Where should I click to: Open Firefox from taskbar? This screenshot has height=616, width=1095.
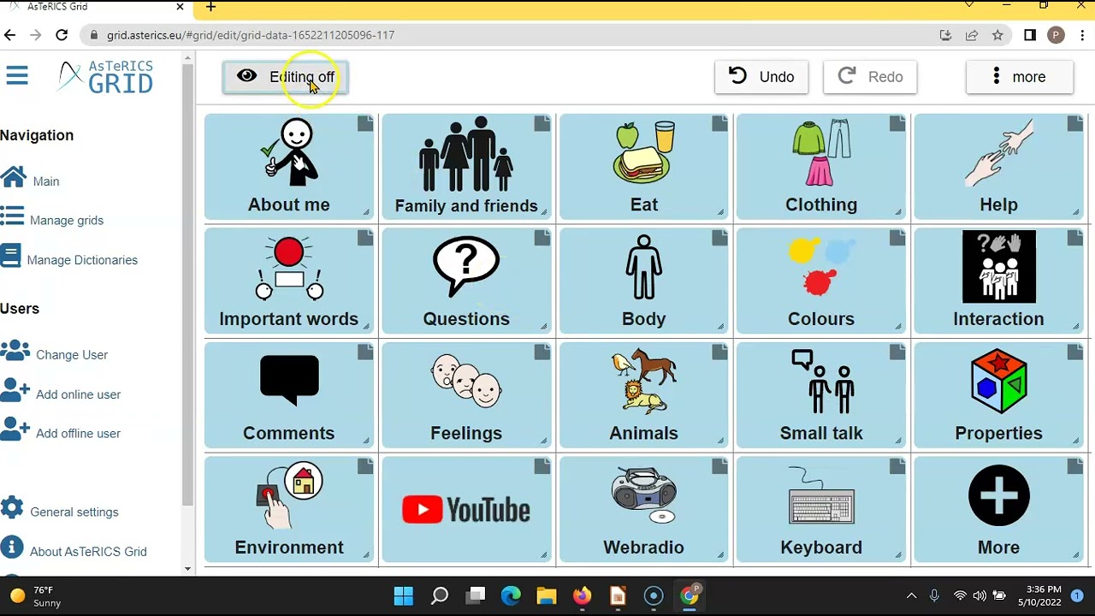coord(582,595)
